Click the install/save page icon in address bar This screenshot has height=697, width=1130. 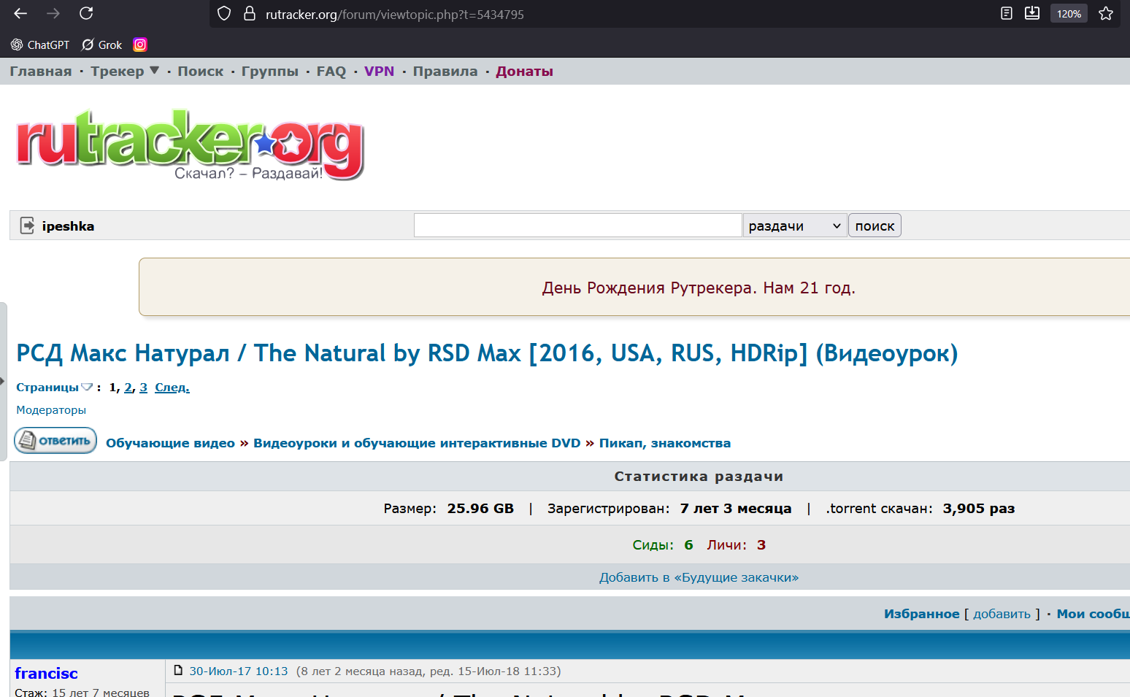(x=1032, y=13)
